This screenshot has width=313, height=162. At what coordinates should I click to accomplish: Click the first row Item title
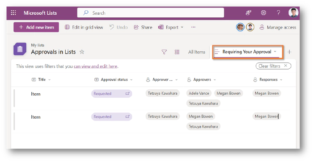35,94
